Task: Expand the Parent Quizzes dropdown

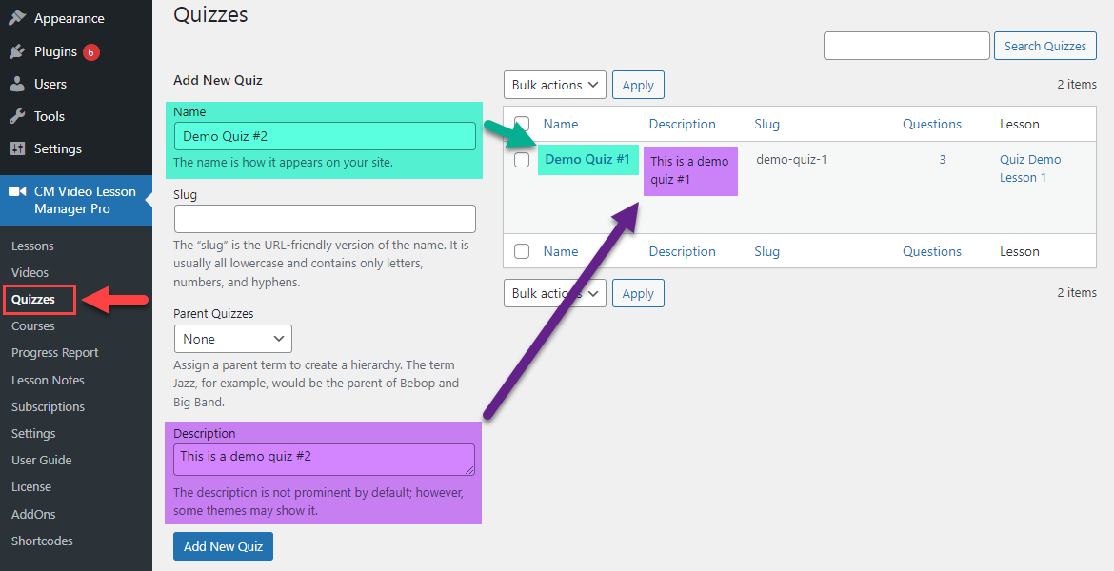Action: pyautogui.click(x=232, y=339)
